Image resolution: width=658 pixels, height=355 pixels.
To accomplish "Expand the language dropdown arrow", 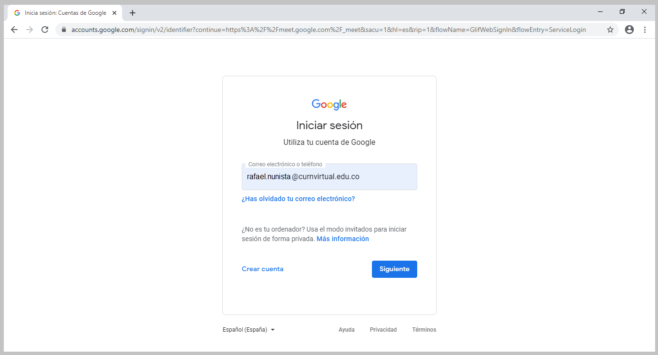I will coord(272,329).
